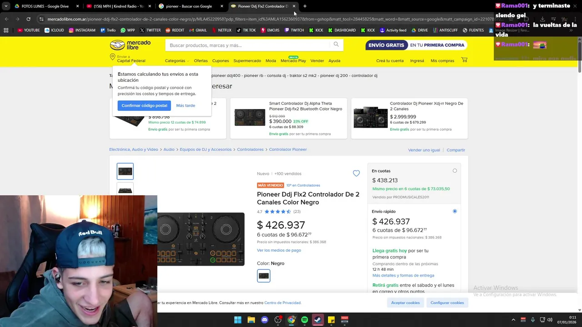Open Moda in navigation menu
This screenshot has height=327, width=582.
[271, 61]
